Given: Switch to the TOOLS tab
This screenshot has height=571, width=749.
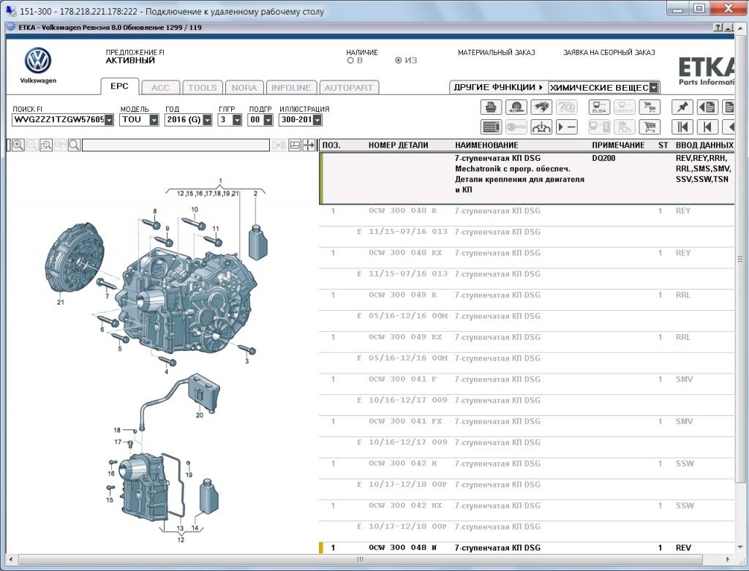Looking at the screenshot, I should pyautogui.click(x=202, y=88).
